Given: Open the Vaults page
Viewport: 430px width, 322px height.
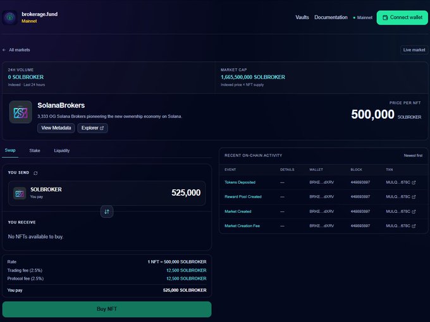Looking at the screenshot, I should tap(302, 17).
